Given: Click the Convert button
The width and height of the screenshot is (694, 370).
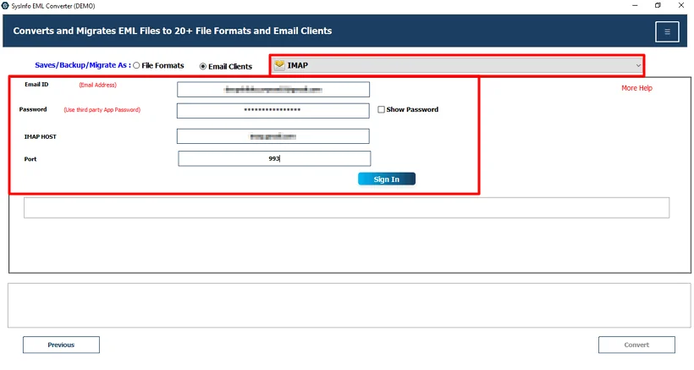Looking at the screenshot, I should [x=636, y=345].
